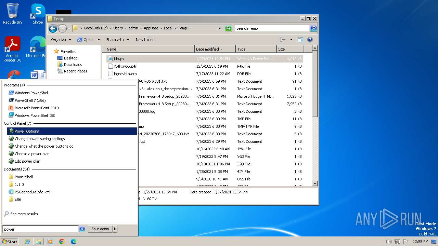Open the Recycle Bin desktop icon
Image resolution: width=438 pixels, height=246 pixels.
point(12,14)
